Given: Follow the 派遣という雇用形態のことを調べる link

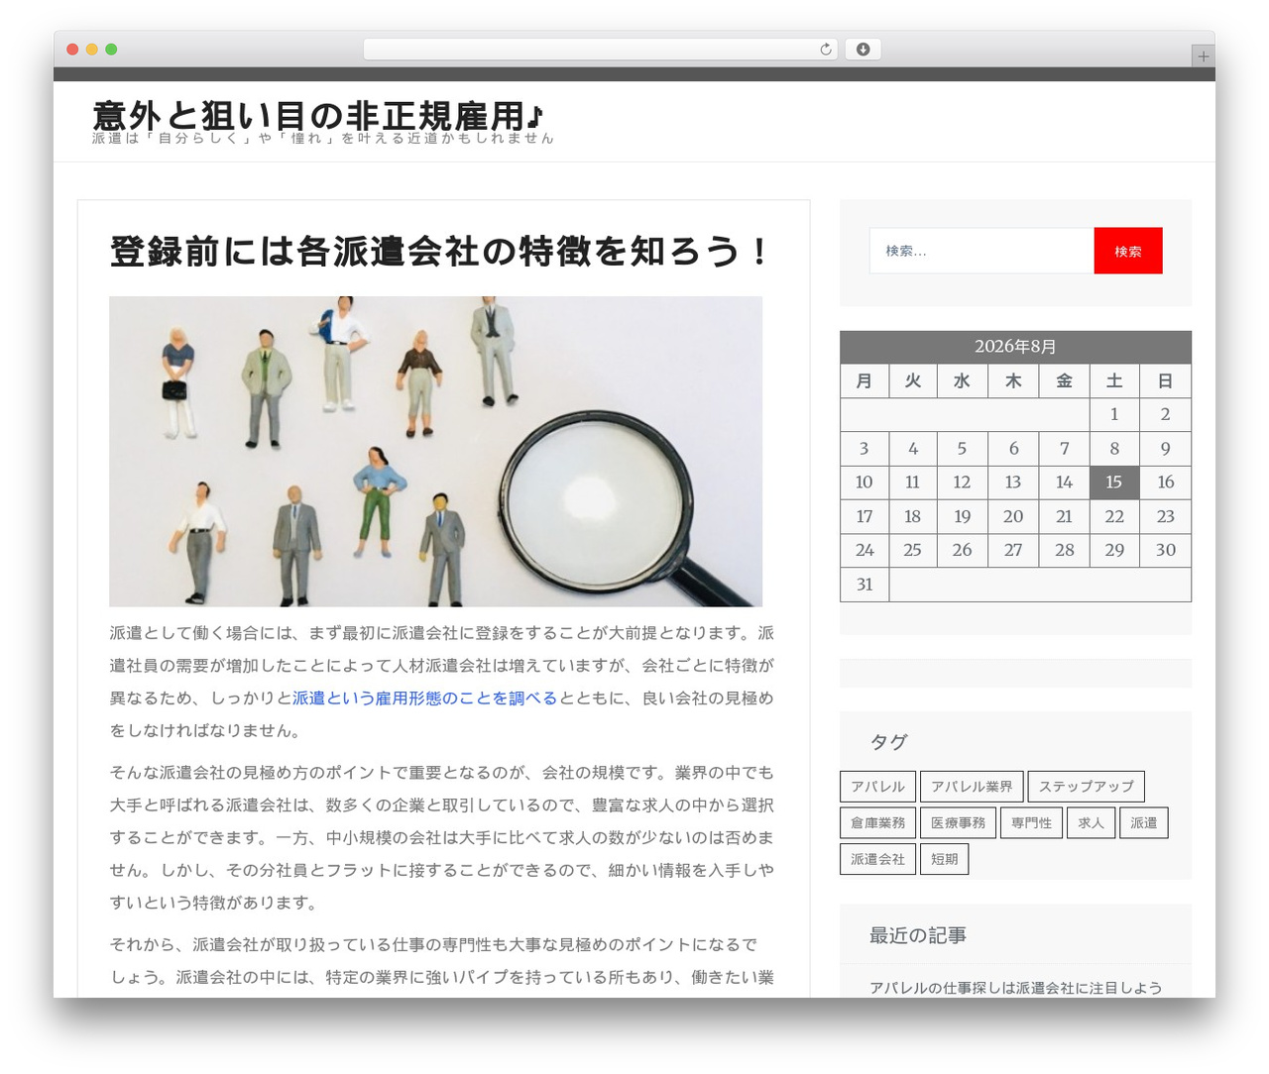Looking at the screenshot, I should [425, 698].
